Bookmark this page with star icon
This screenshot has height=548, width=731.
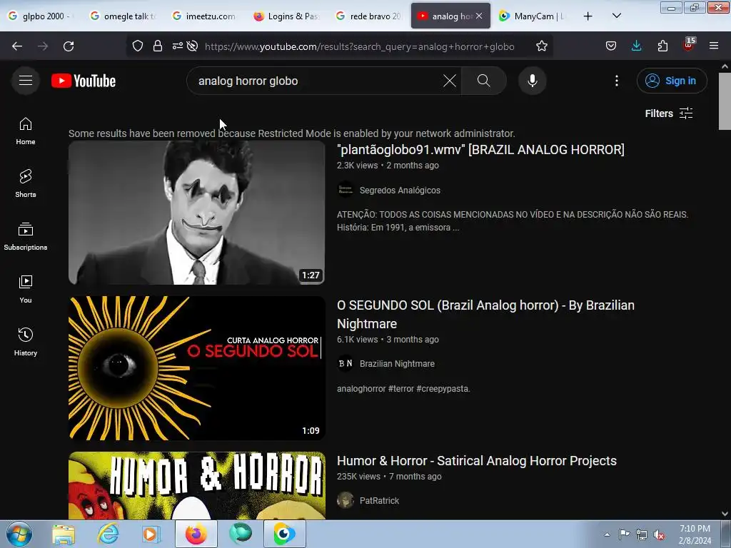[541, 46]
